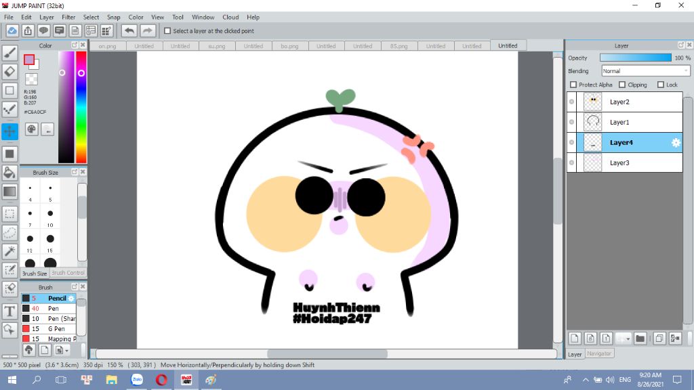
Task: Open the Filter menu
Action: coord(68,17)
